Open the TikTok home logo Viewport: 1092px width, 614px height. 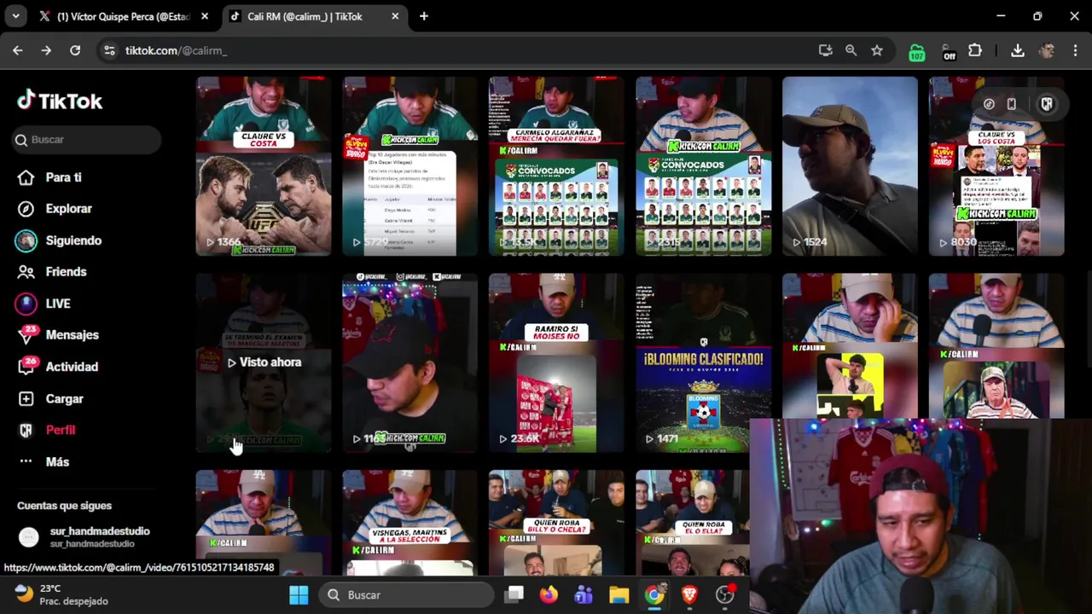click(x=60, y=101)
